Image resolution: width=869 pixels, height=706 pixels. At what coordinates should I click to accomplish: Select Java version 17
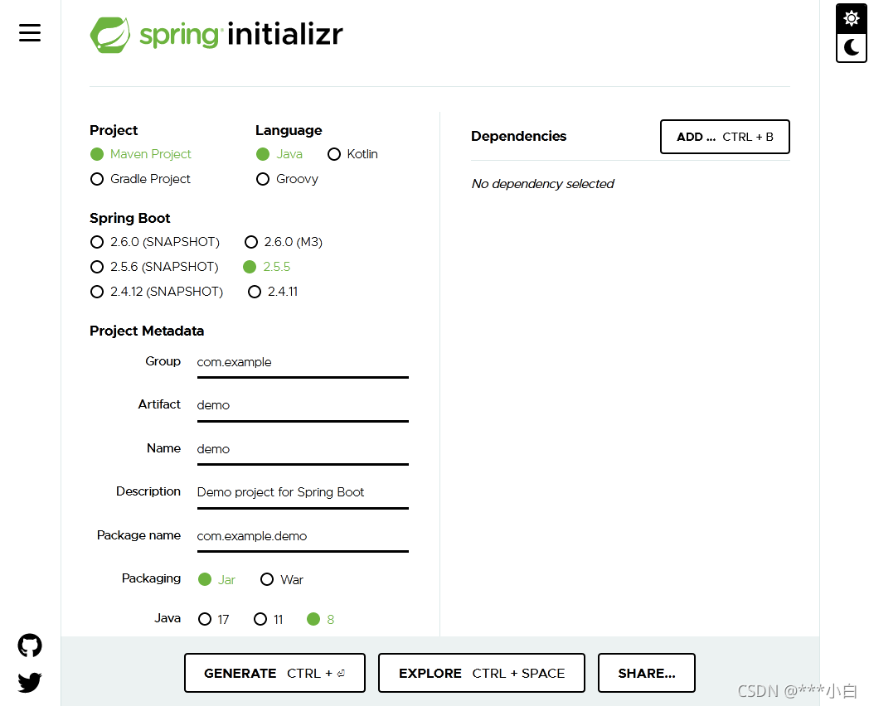click(213, 619)
